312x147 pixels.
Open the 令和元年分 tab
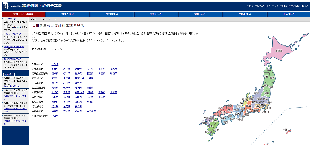tap(201, 14)
